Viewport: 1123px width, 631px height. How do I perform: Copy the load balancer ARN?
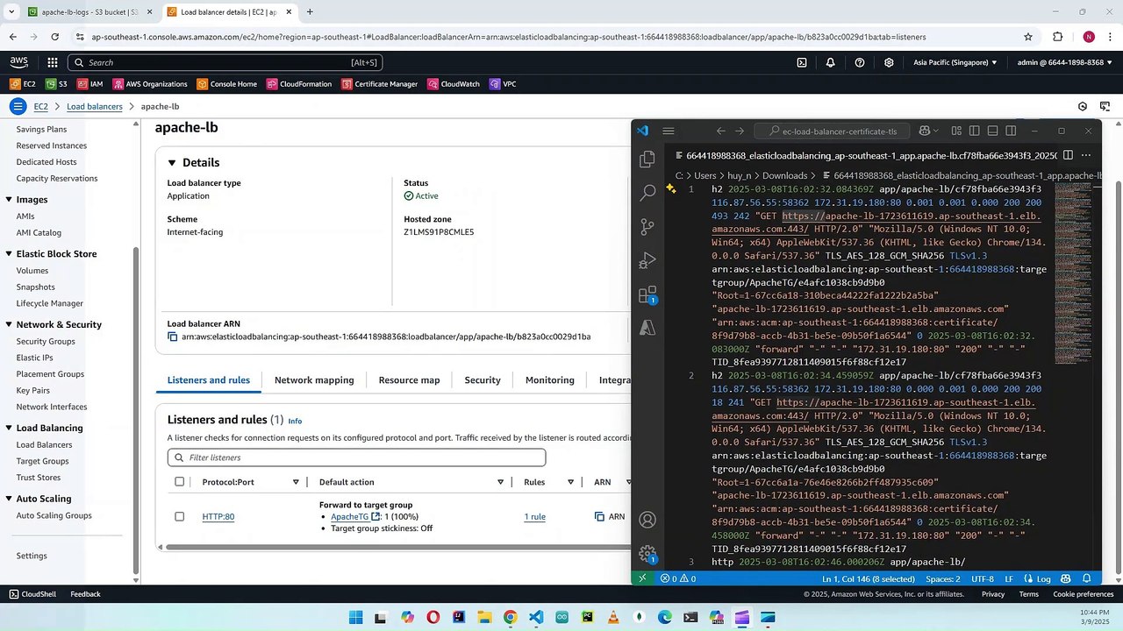(x=173, y=337)
